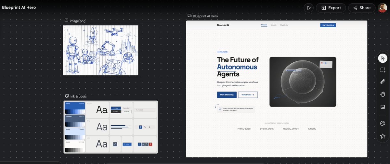Pick the Secondary slate color swatch
The width and height of the screenshot is (390, 164).
(x=75, y=121)
